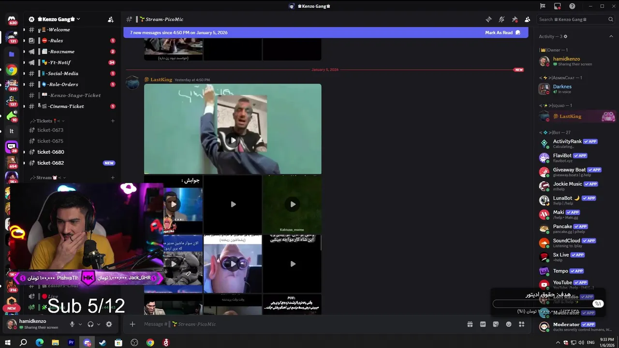Select the -Cinema-Ticket channel
The height and width of the screenshot is (348, 619).
pyautogui.click(x=72, y=106)
